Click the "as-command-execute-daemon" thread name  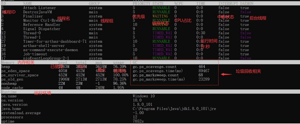click(51, 50)
